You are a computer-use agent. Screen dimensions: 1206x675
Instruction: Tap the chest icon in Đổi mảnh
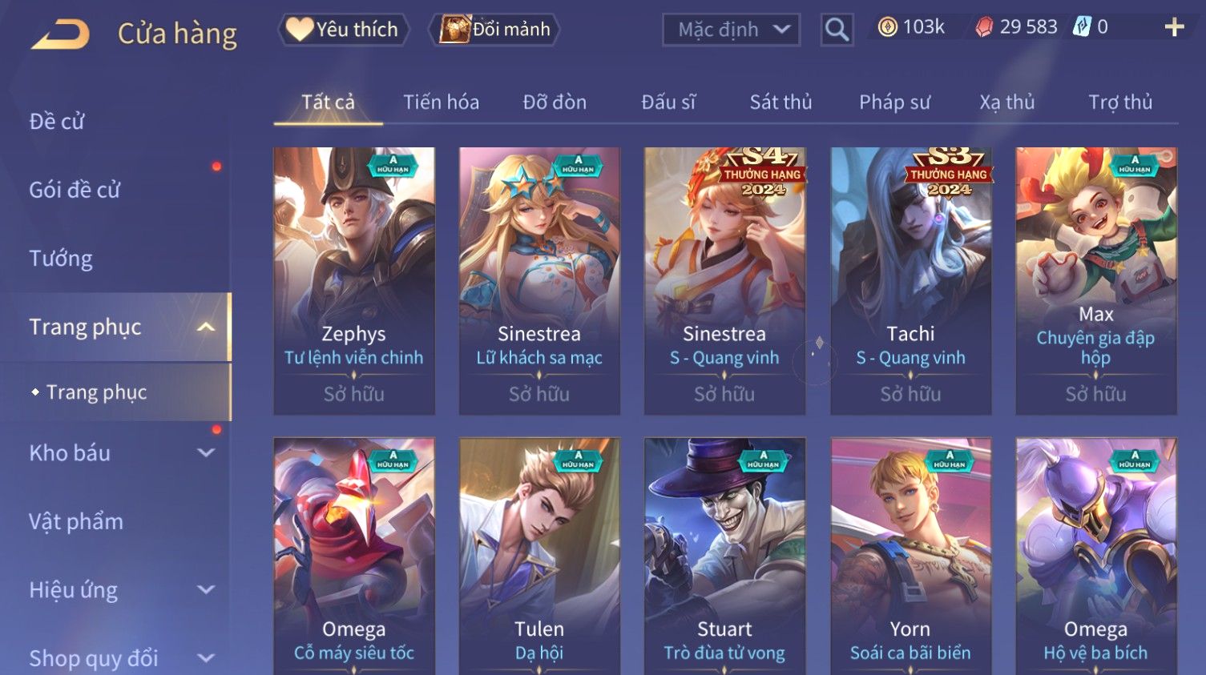(x=454, y=29)
